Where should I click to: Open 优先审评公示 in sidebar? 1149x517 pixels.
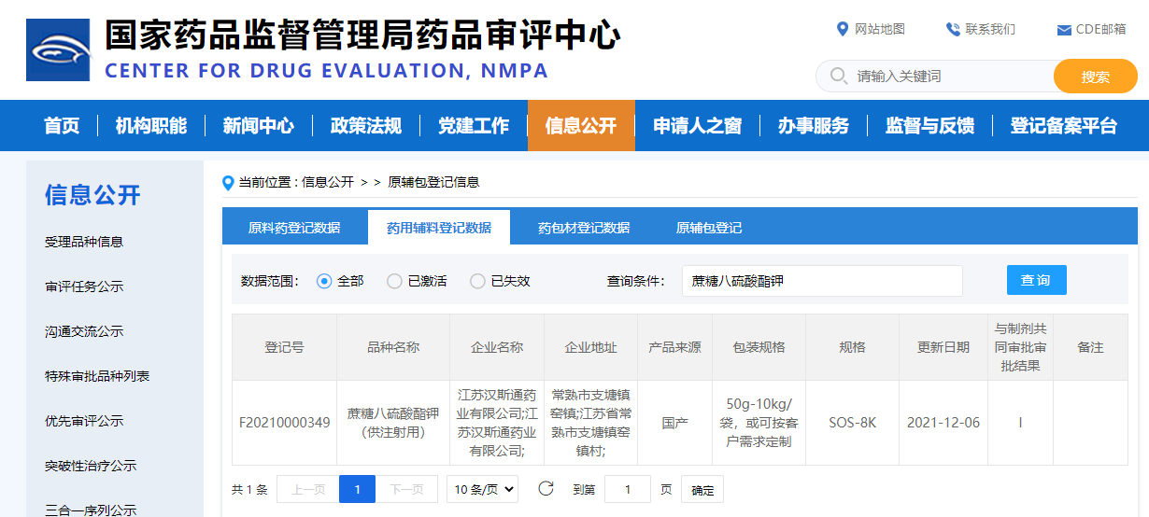(x=84, y=421)
